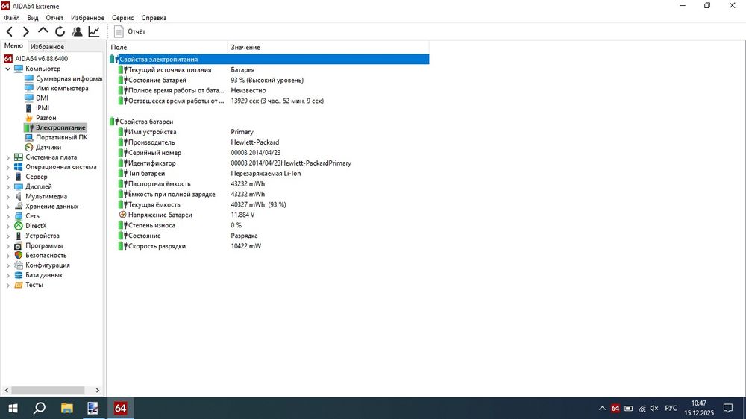The image size is (746, 419).
Task: Open the Сервис menu
Action: [123, 18]
